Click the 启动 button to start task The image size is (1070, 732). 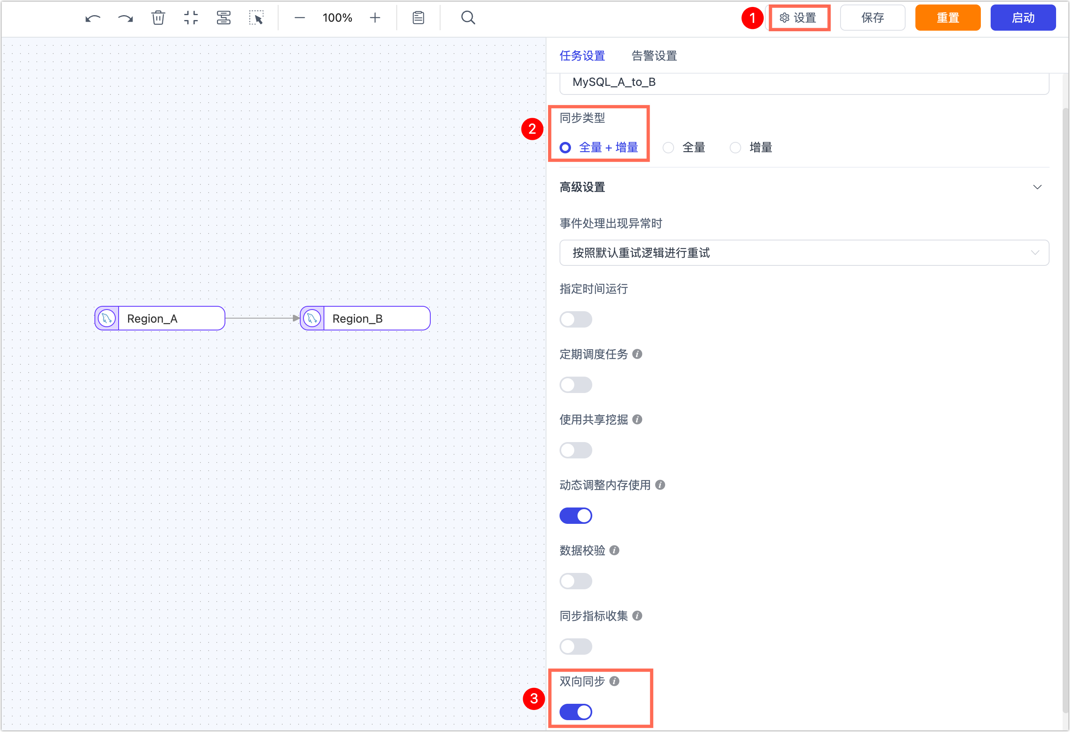(x=1023, y=18)
